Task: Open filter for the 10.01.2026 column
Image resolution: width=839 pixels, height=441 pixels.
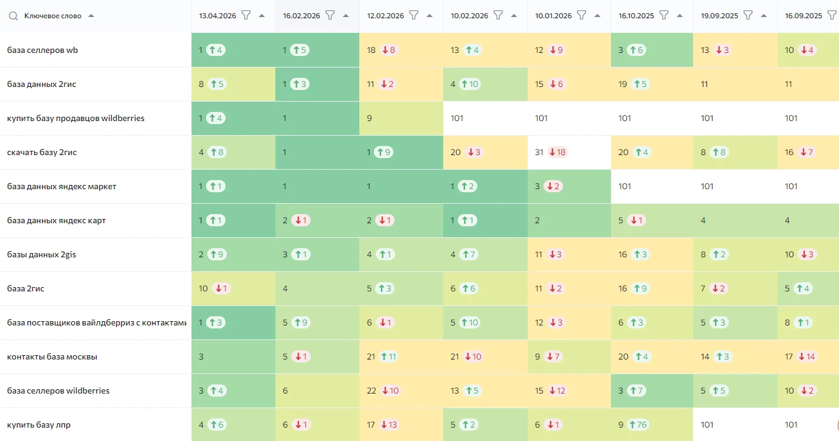Action: coord(582,15)
